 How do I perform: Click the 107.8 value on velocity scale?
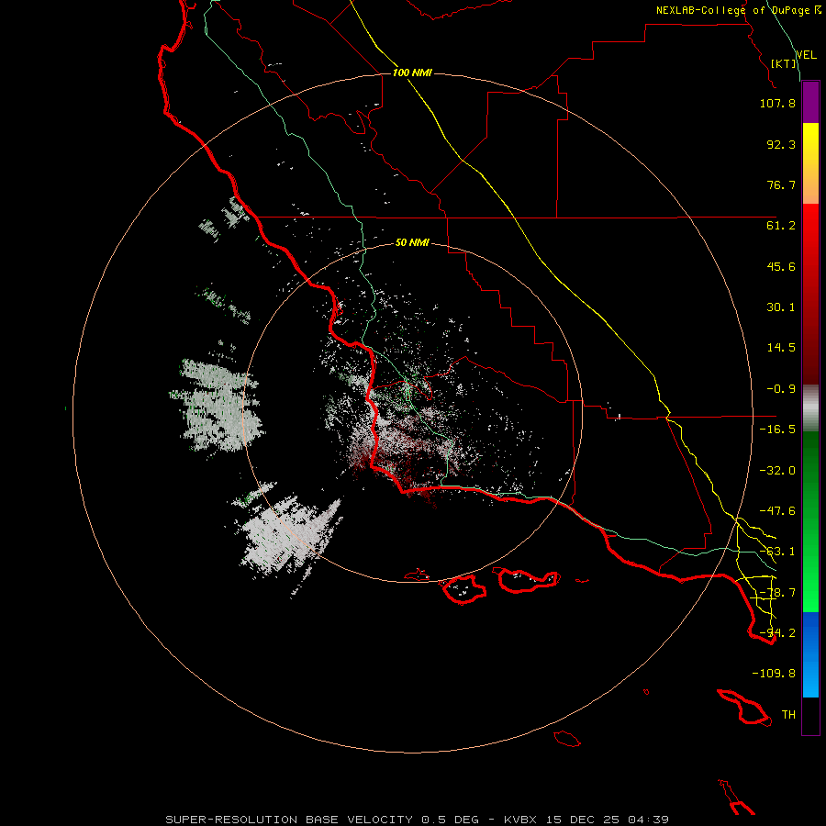tap(777, 103)
